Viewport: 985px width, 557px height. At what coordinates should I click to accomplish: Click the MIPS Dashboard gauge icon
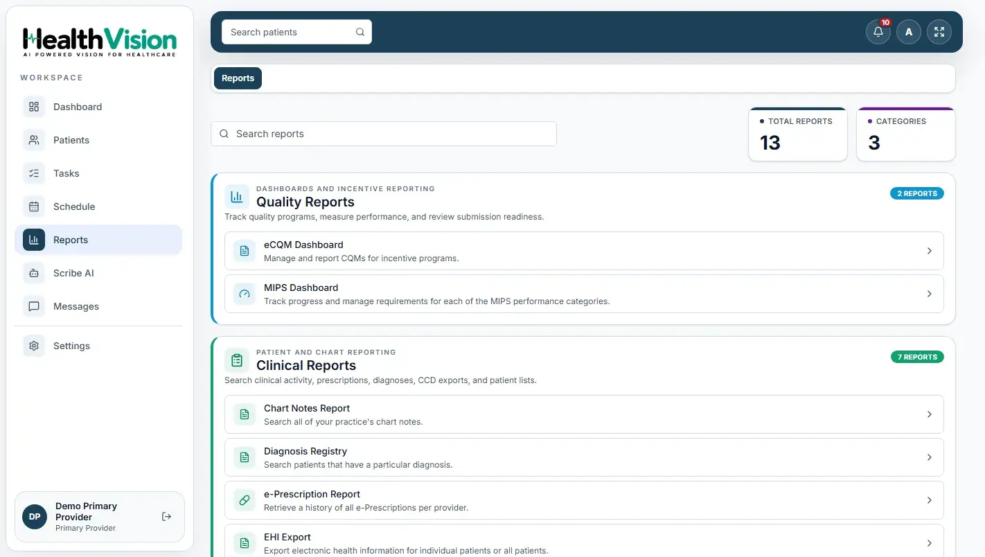245,294
